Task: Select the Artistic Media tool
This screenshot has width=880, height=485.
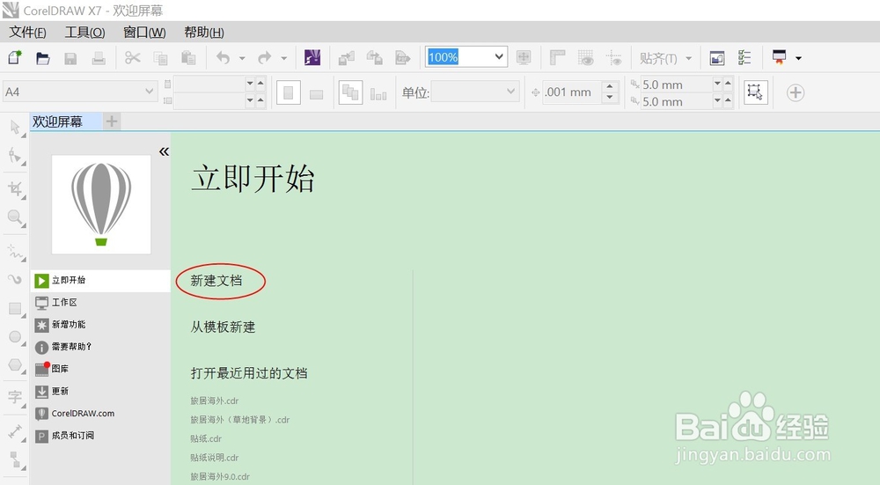Action: tap(15, 279)
